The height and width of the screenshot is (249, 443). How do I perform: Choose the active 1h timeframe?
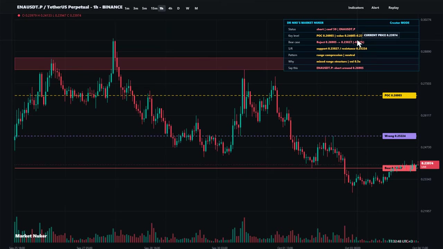(161, 8)
